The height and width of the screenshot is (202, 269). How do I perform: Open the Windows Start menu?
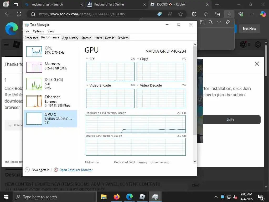pos(6,197)
